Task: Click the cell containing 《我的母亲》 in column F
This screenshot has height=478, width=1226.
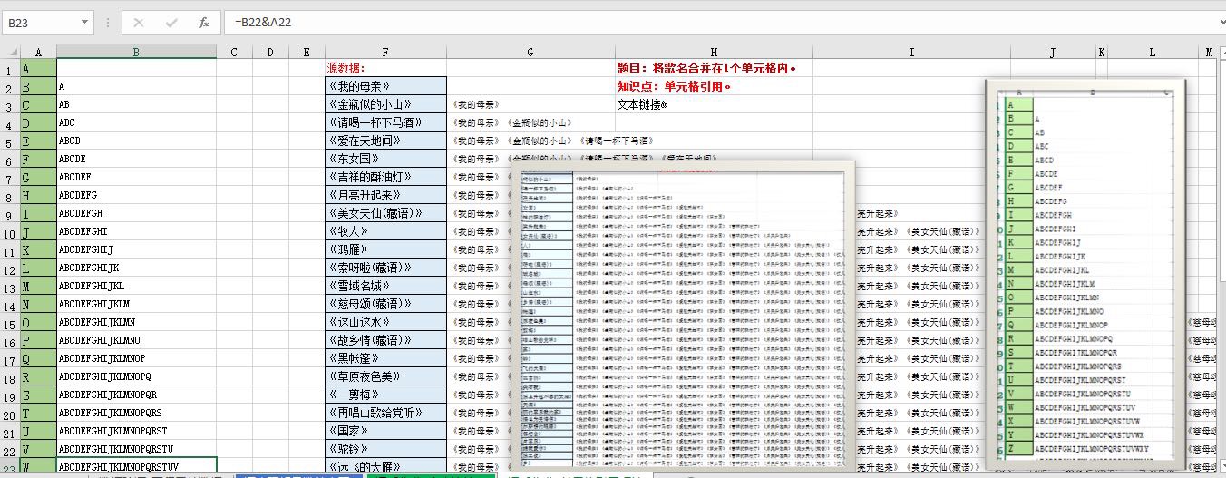Action: coord(385,86)
